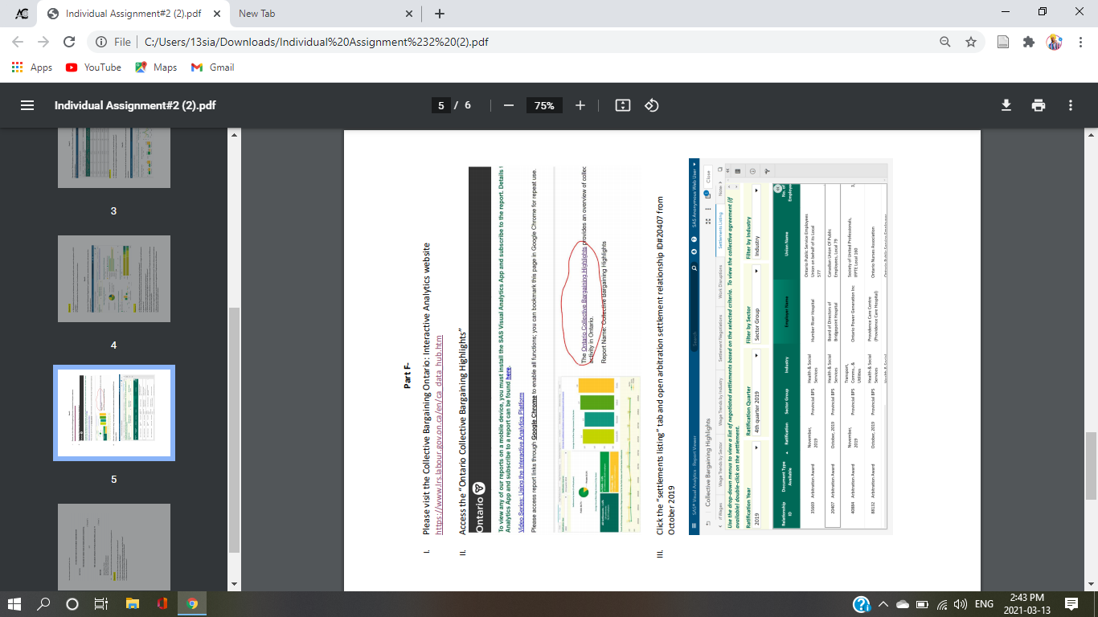The height and width of the screenshot is (617, 1098).
Task: Open the Office app on the taskbar
Action: [162, 603]
